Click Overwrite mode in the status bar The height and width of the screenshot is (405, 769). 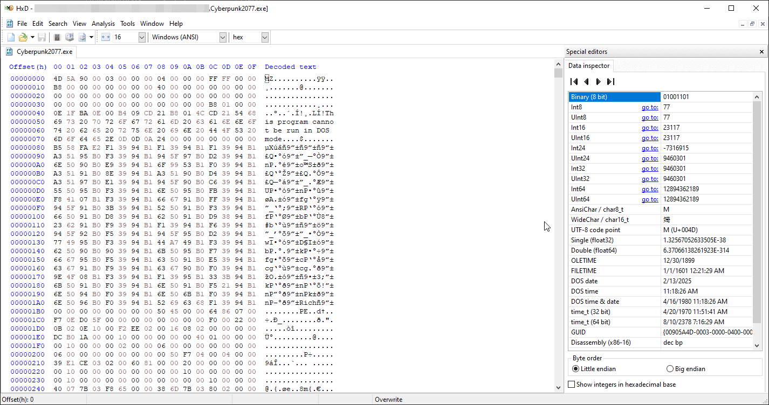tap(389, 400)
